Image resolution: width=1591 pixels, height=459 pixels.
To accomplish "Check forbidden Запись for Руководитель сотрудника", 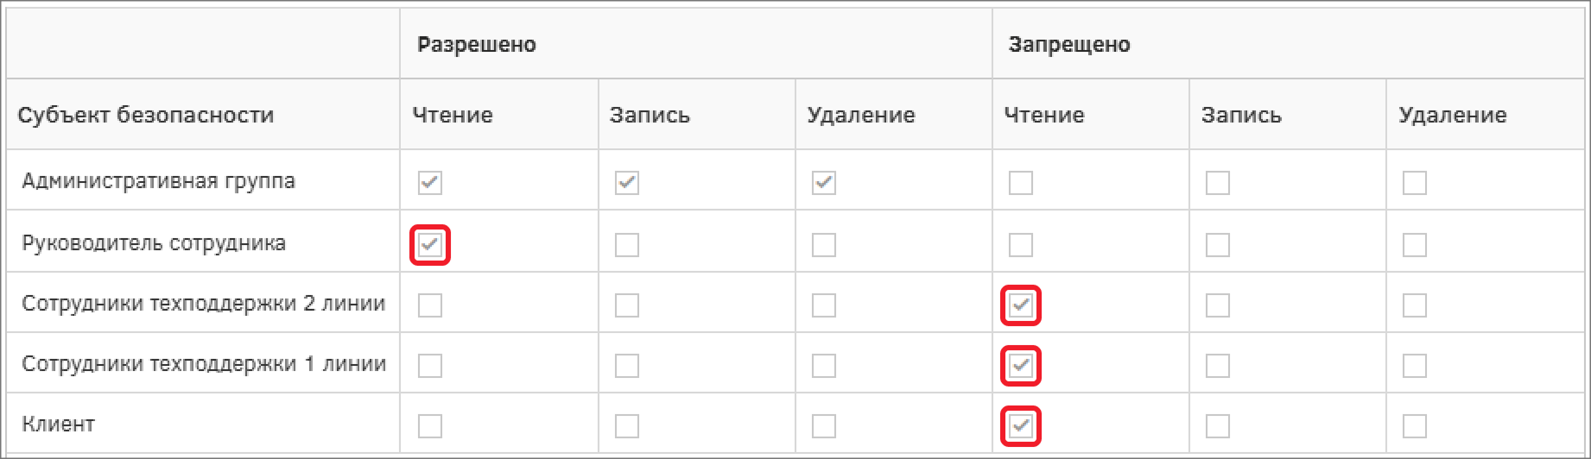I will click(1218, 245).
